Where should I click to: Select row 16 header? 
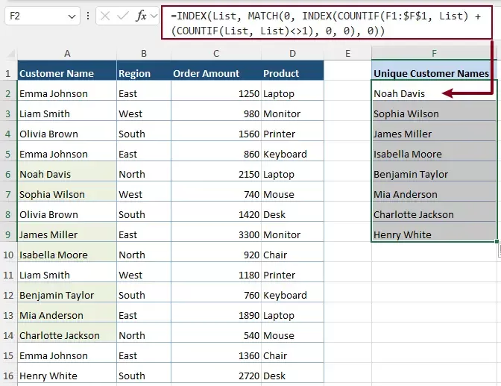click(8, 376)
